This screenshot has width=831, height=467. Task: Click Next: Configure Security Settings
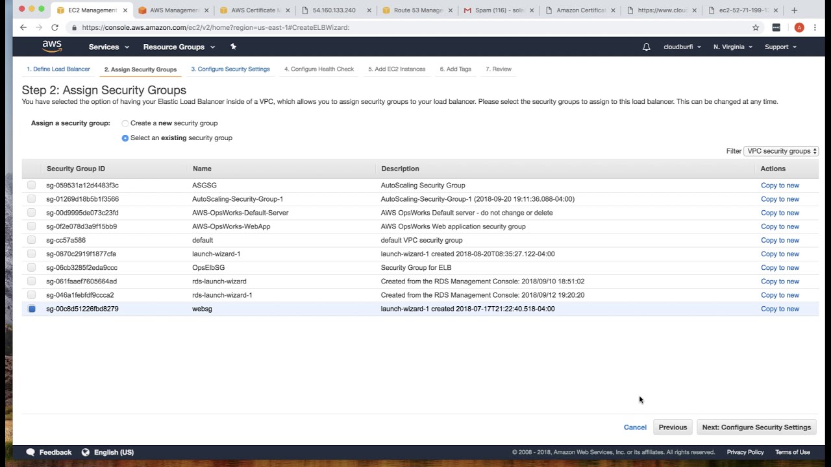coord(756,427)
